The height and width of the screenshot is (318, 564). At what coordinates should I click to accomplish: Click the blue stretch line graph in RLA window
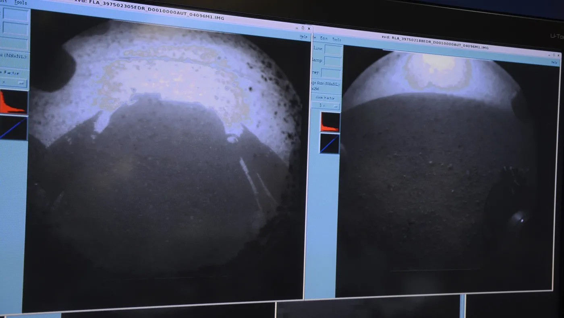tap(330, 144)
